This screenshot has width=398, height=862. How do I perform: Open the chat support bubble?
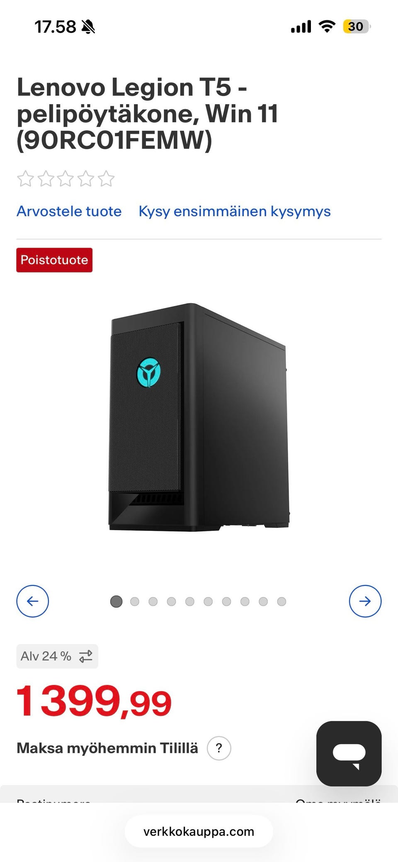349,753
